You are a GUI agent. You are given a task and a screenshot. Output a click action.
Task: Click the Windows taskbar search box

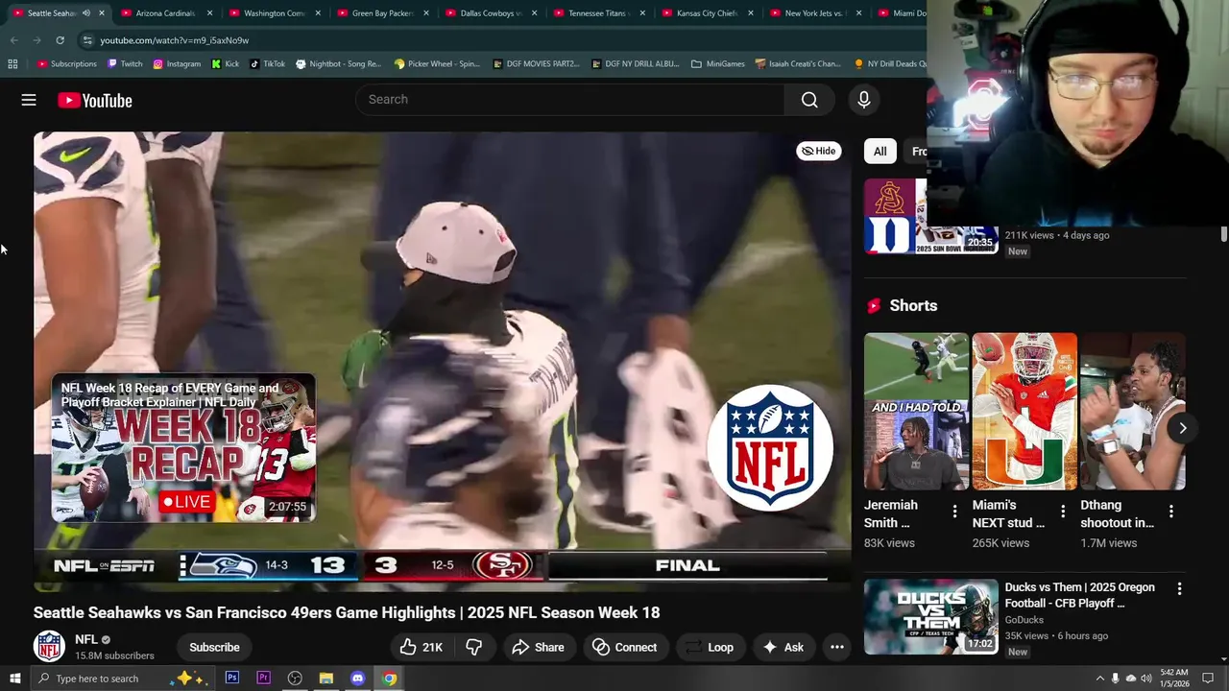click(122, 679)
